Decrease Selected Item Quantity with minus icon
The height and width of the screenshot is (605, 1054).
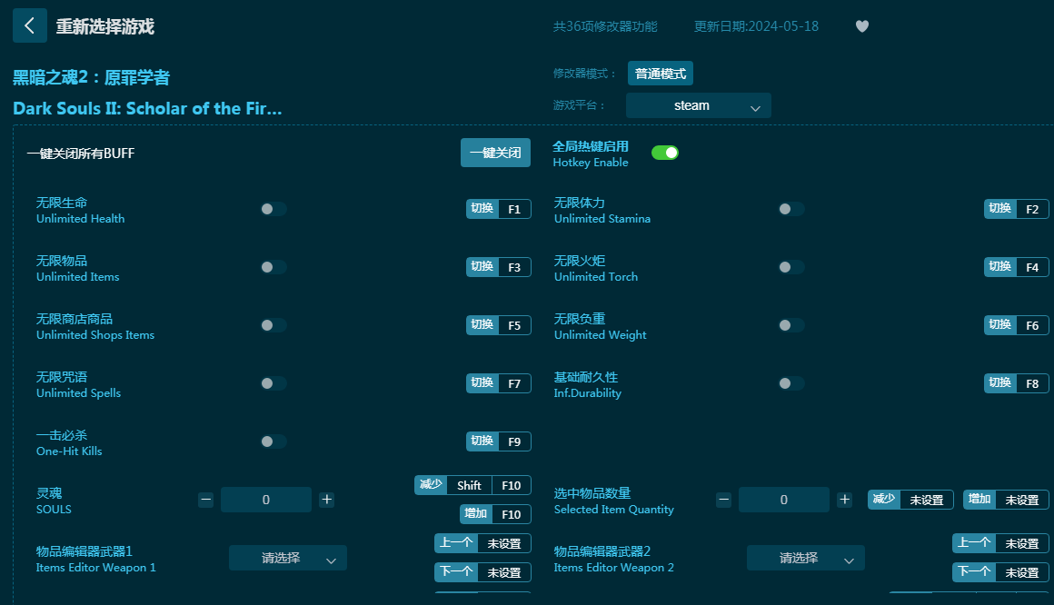point(723,500)
